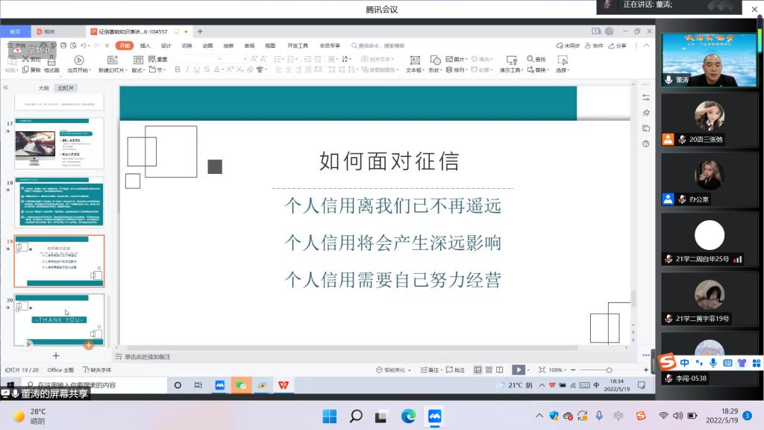The width and height of the screenshot is (764, 430).
Task: Open the Transitions ribbon tab
Action: (x=187, y=46)
